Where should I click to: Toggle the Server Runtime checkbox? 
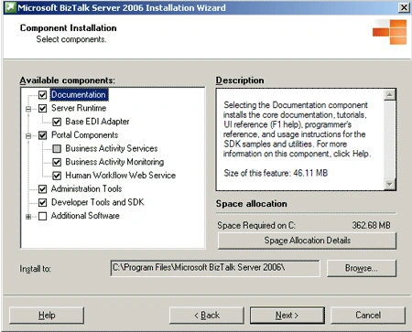tap(42, 108)
